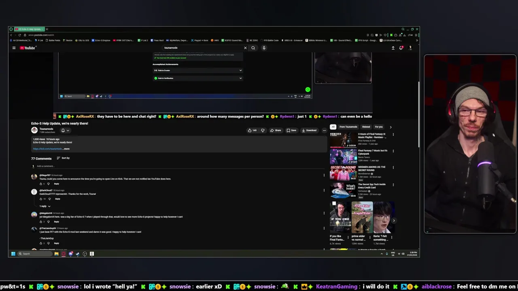Open the Tsunamods channel name link
518x291 pixels.
(46, 129)
